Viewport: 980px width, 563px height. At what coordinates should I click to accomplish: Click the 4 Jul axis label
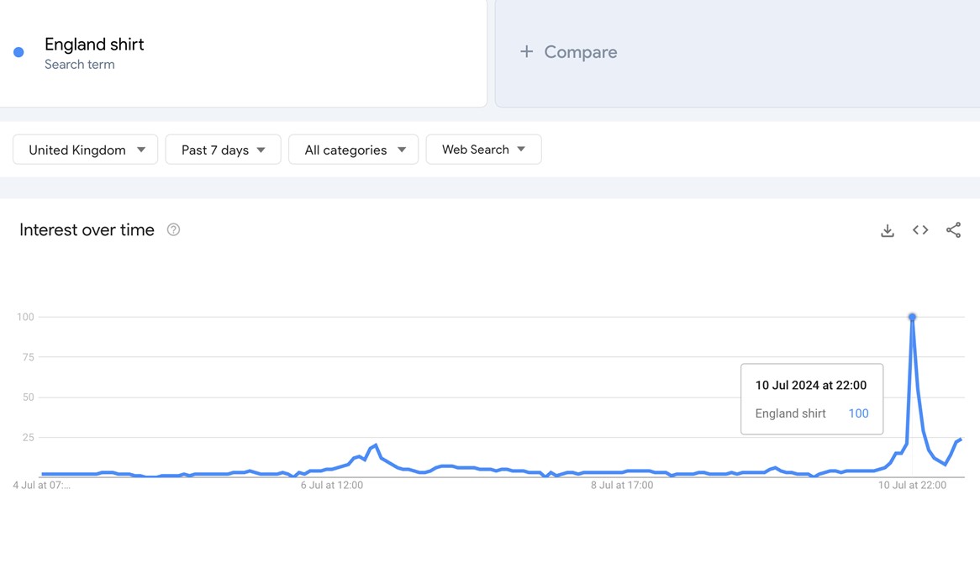42,486
